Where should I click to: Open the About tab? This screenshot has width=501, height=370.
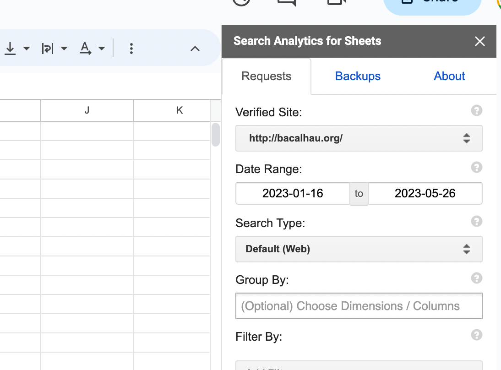pyautogui.click(x=449, y=76)
